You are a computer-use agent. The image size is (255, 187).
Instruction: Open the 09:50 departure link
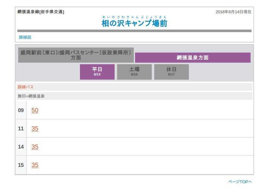35,110
